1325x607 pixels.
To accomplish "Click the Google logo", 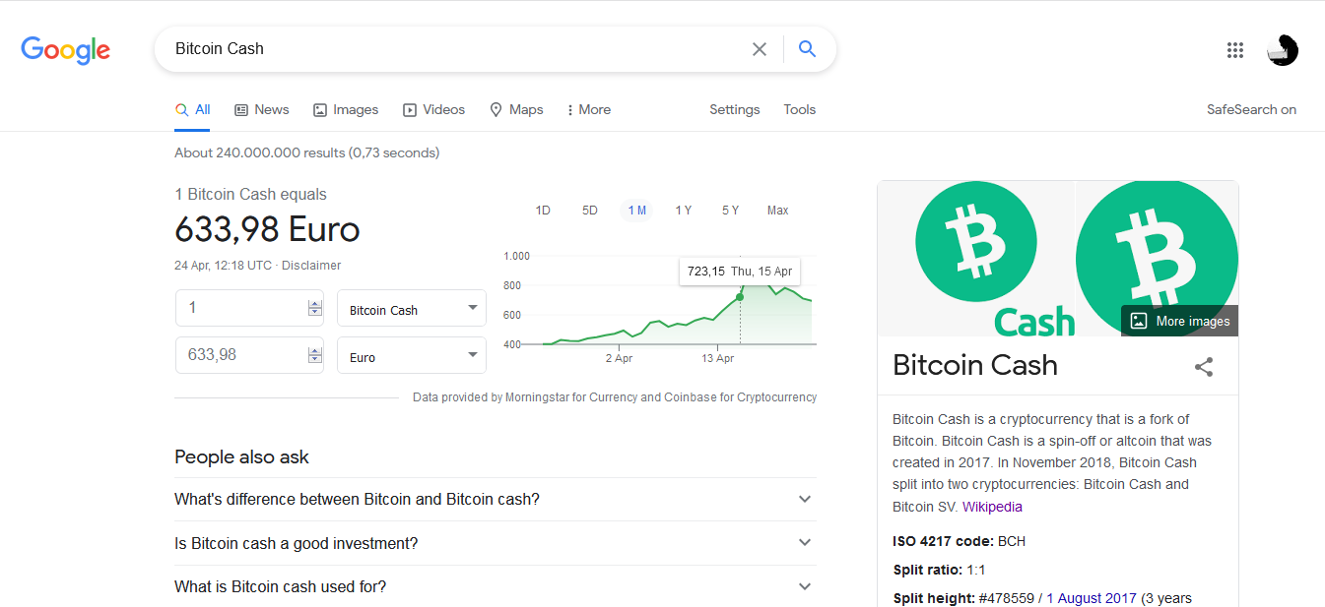I will point(66,50).
